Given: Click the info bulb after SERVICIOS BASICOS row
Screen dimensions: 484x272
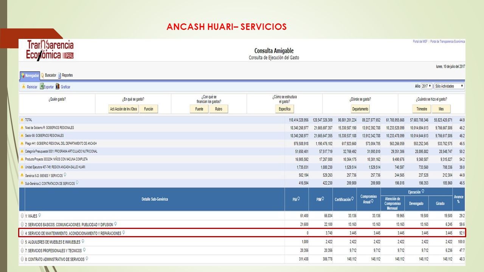Looking at the screenshot, I should tap(115, 224).
